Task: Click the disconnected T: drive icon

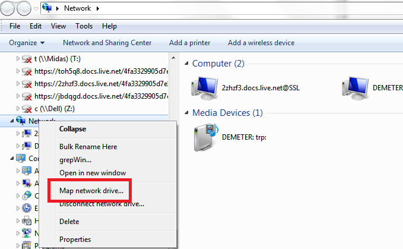Action: coord(27,59)
